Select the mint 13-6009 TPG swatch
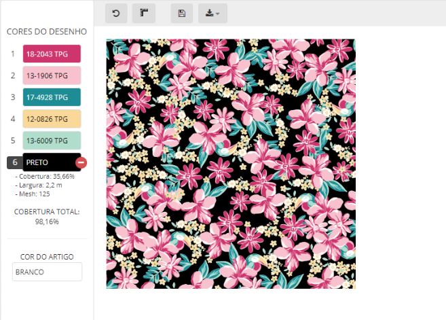Viewport: 446px width, 320px height. coord(52,141)
